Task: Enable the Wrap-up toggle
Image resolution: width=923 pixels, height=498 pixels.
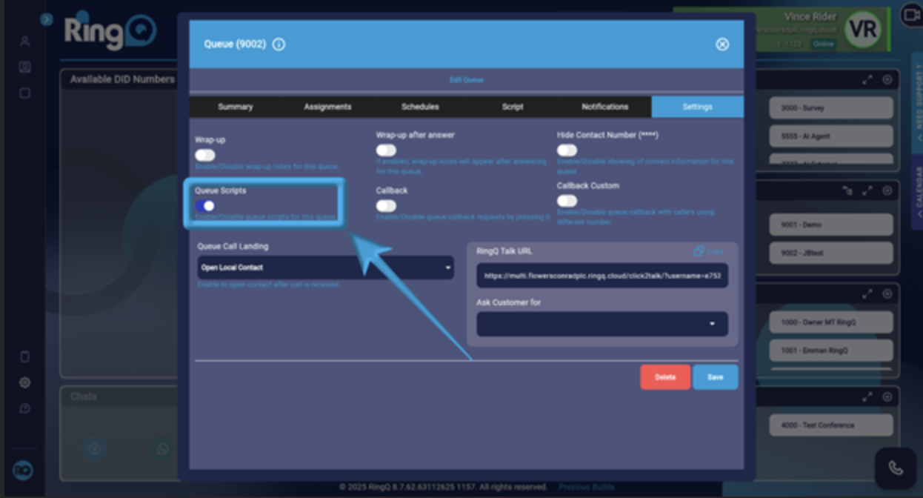Action: [x=204, y=156]
